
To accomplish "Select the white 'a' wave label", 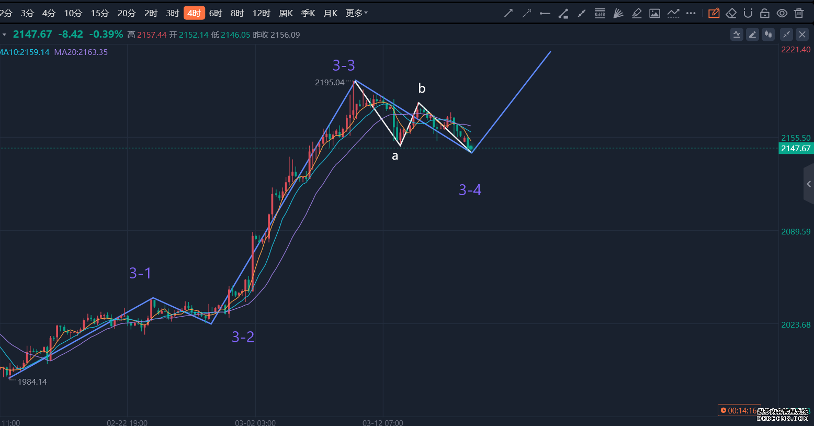I will point(395,156).
